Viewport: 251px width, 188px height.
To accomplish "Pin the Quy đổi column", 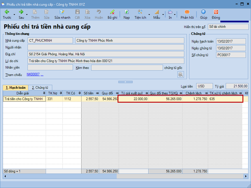I will [x=117, y=93].
